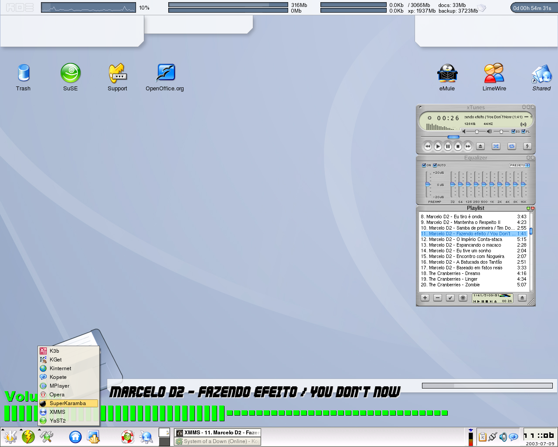Click the Home icon in the panel
The image size is (558, 447).
(x=75, y=437)
